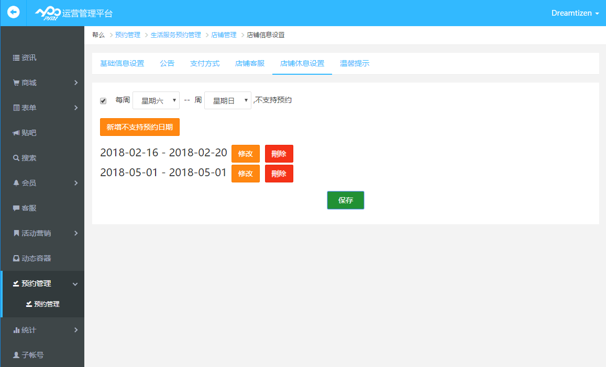Switch to the 温馨提示 tab
The height and width of the screenshot is (367, 606).
pos(355,63)
